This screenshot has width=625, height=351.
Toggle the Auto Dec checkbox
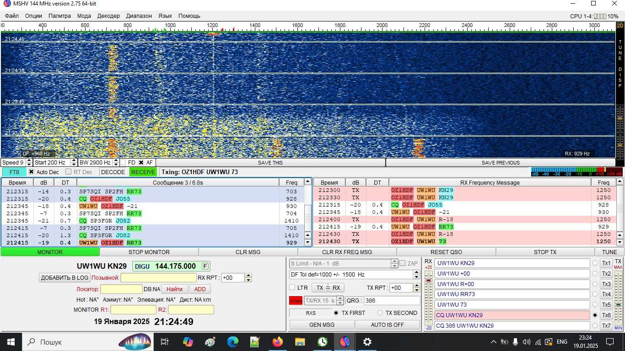[x=31, y=172]
